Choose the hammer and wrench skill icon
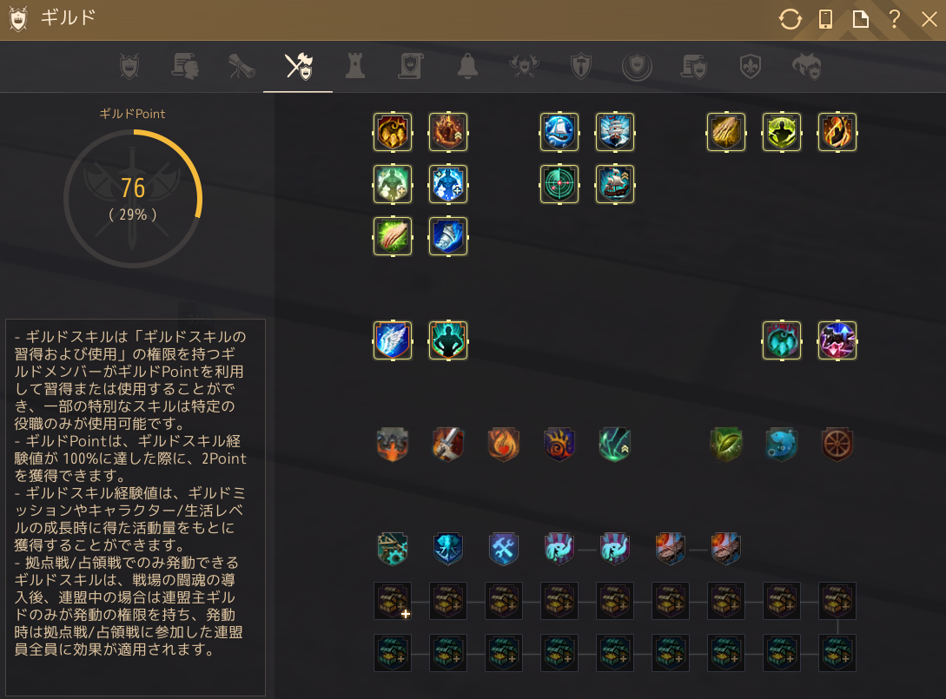The image size is (946, 699). coord(504,548)
